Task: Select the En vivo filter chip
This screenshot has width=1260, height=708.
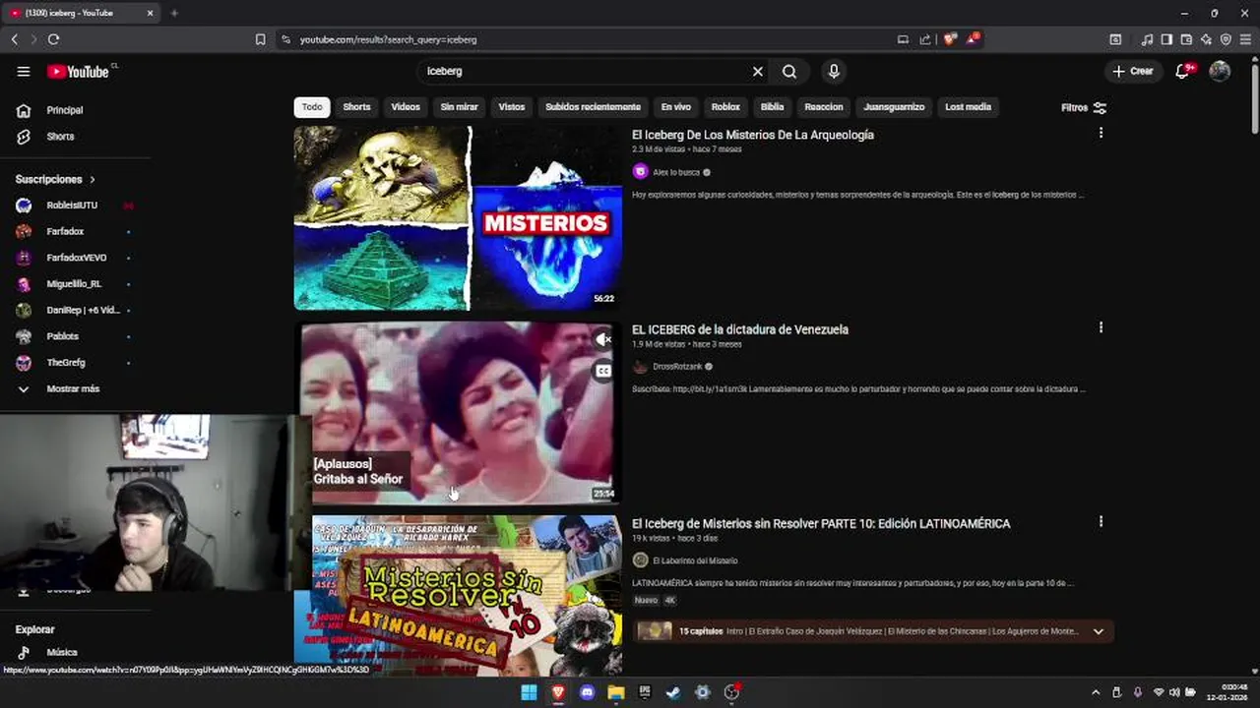Action: pyautogui.click(x=675, y=107)
